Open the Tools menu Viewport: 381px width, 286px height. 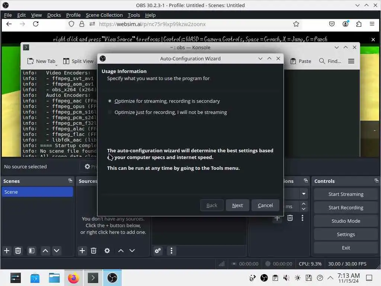tap(134, 15)
